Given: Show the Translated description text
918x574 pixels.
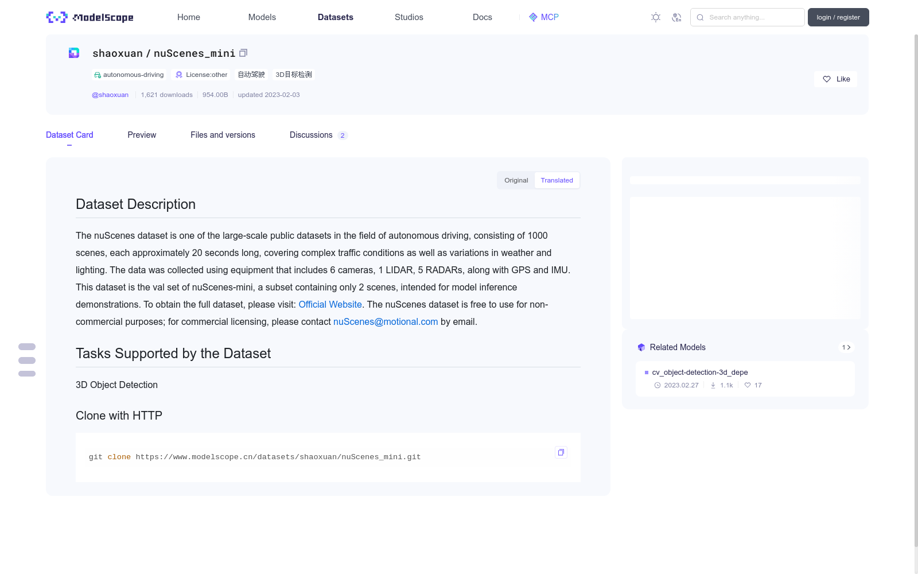Looking at the screenshot, I should [x=557, y=180].
